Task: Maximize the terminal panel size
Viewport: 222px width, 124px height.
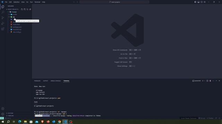Action: [x=216, y=81]
